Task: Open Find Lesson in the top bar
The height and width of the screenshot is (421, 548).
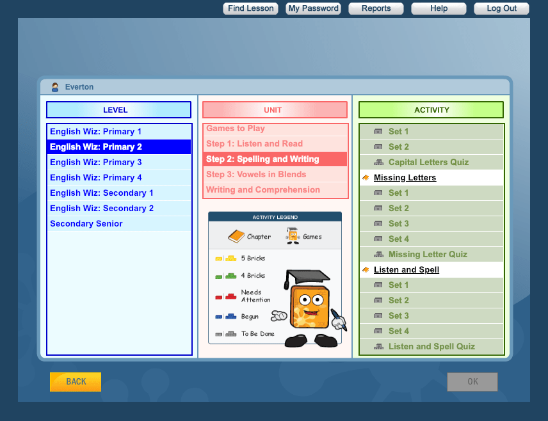Action: (250, 8)
